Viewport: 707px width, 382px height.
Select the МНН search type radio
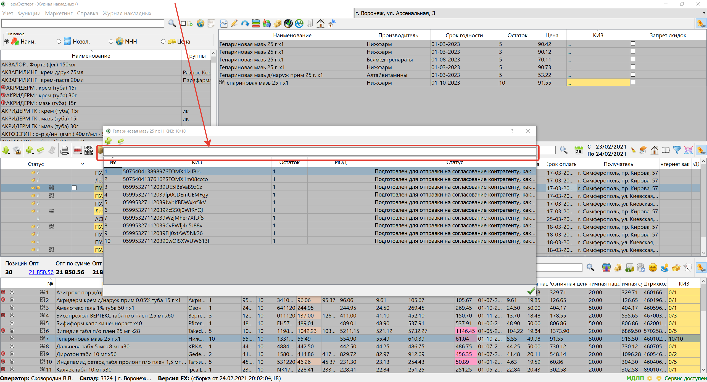tap(111, 42)
